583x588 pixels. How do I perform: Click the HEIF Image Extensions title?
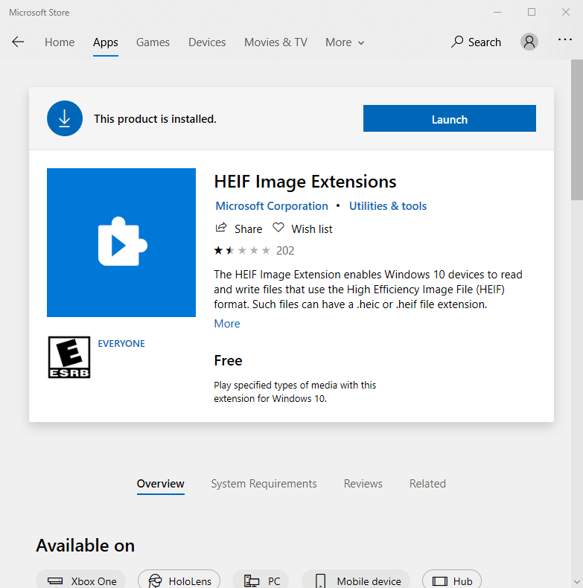point(305,182)
